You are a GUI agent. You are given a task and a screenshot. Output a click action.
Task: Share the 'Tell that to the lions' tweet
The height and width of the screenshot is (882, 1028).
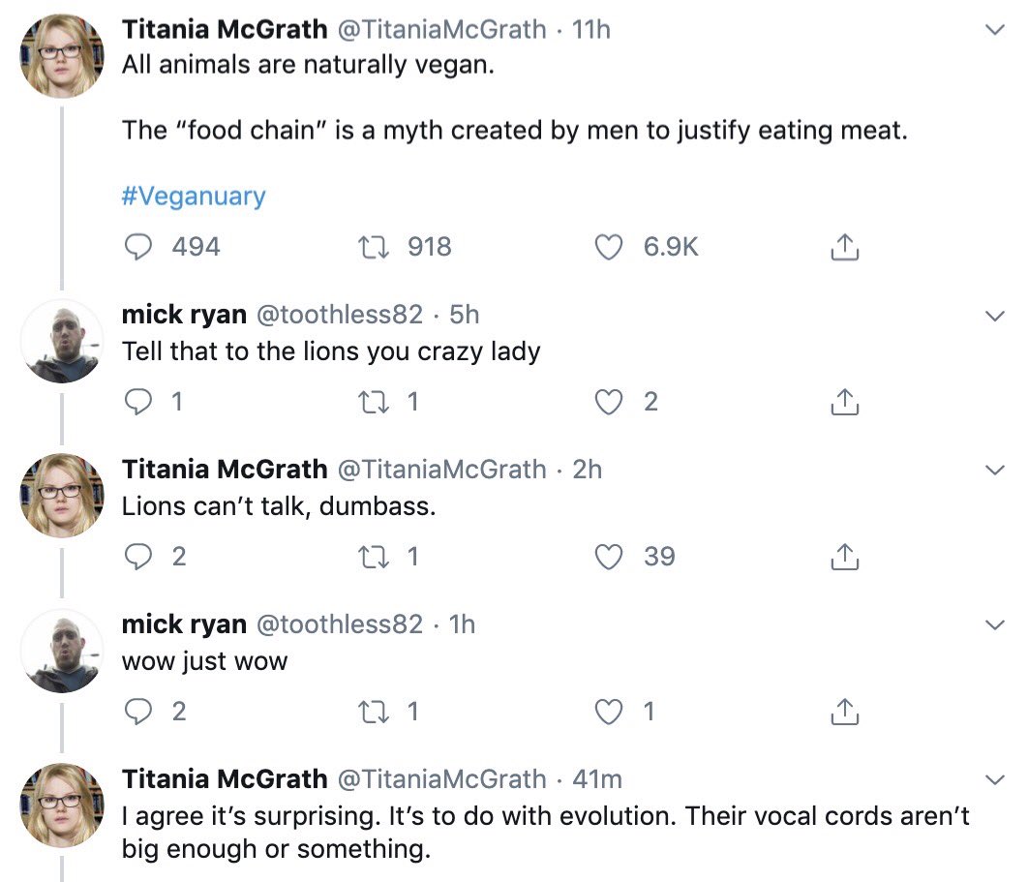tap(844, 402)
